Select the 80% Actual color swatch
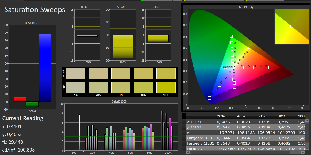The image size is (311, 155). tap(143, 73)
